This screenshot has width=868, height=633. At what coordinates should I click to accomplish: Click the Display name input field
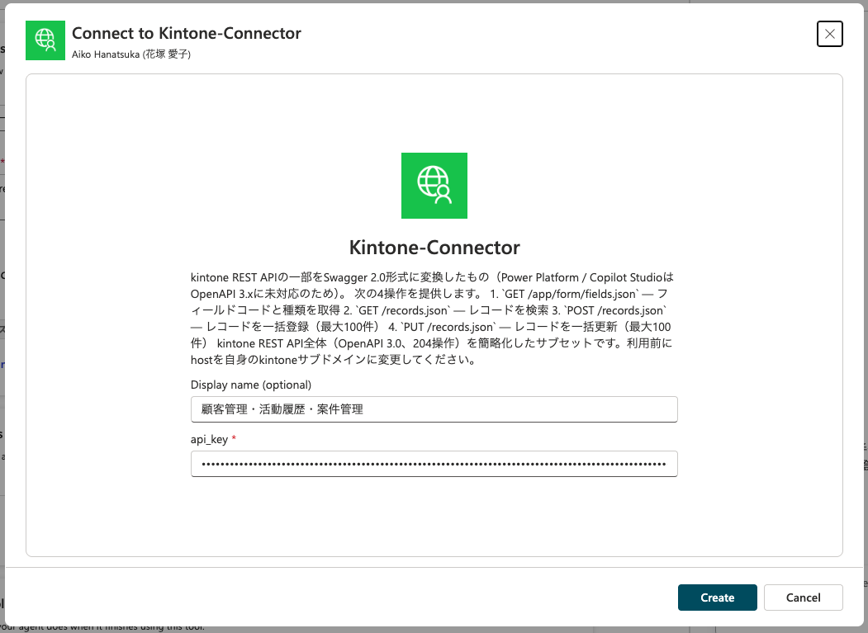[x=434, y=409]
